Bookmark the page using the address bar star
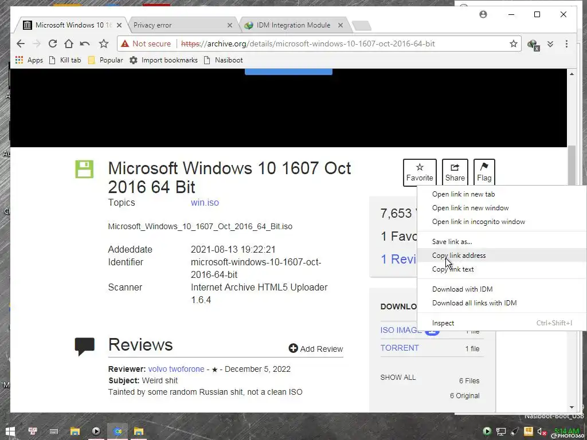 point(513,44)
